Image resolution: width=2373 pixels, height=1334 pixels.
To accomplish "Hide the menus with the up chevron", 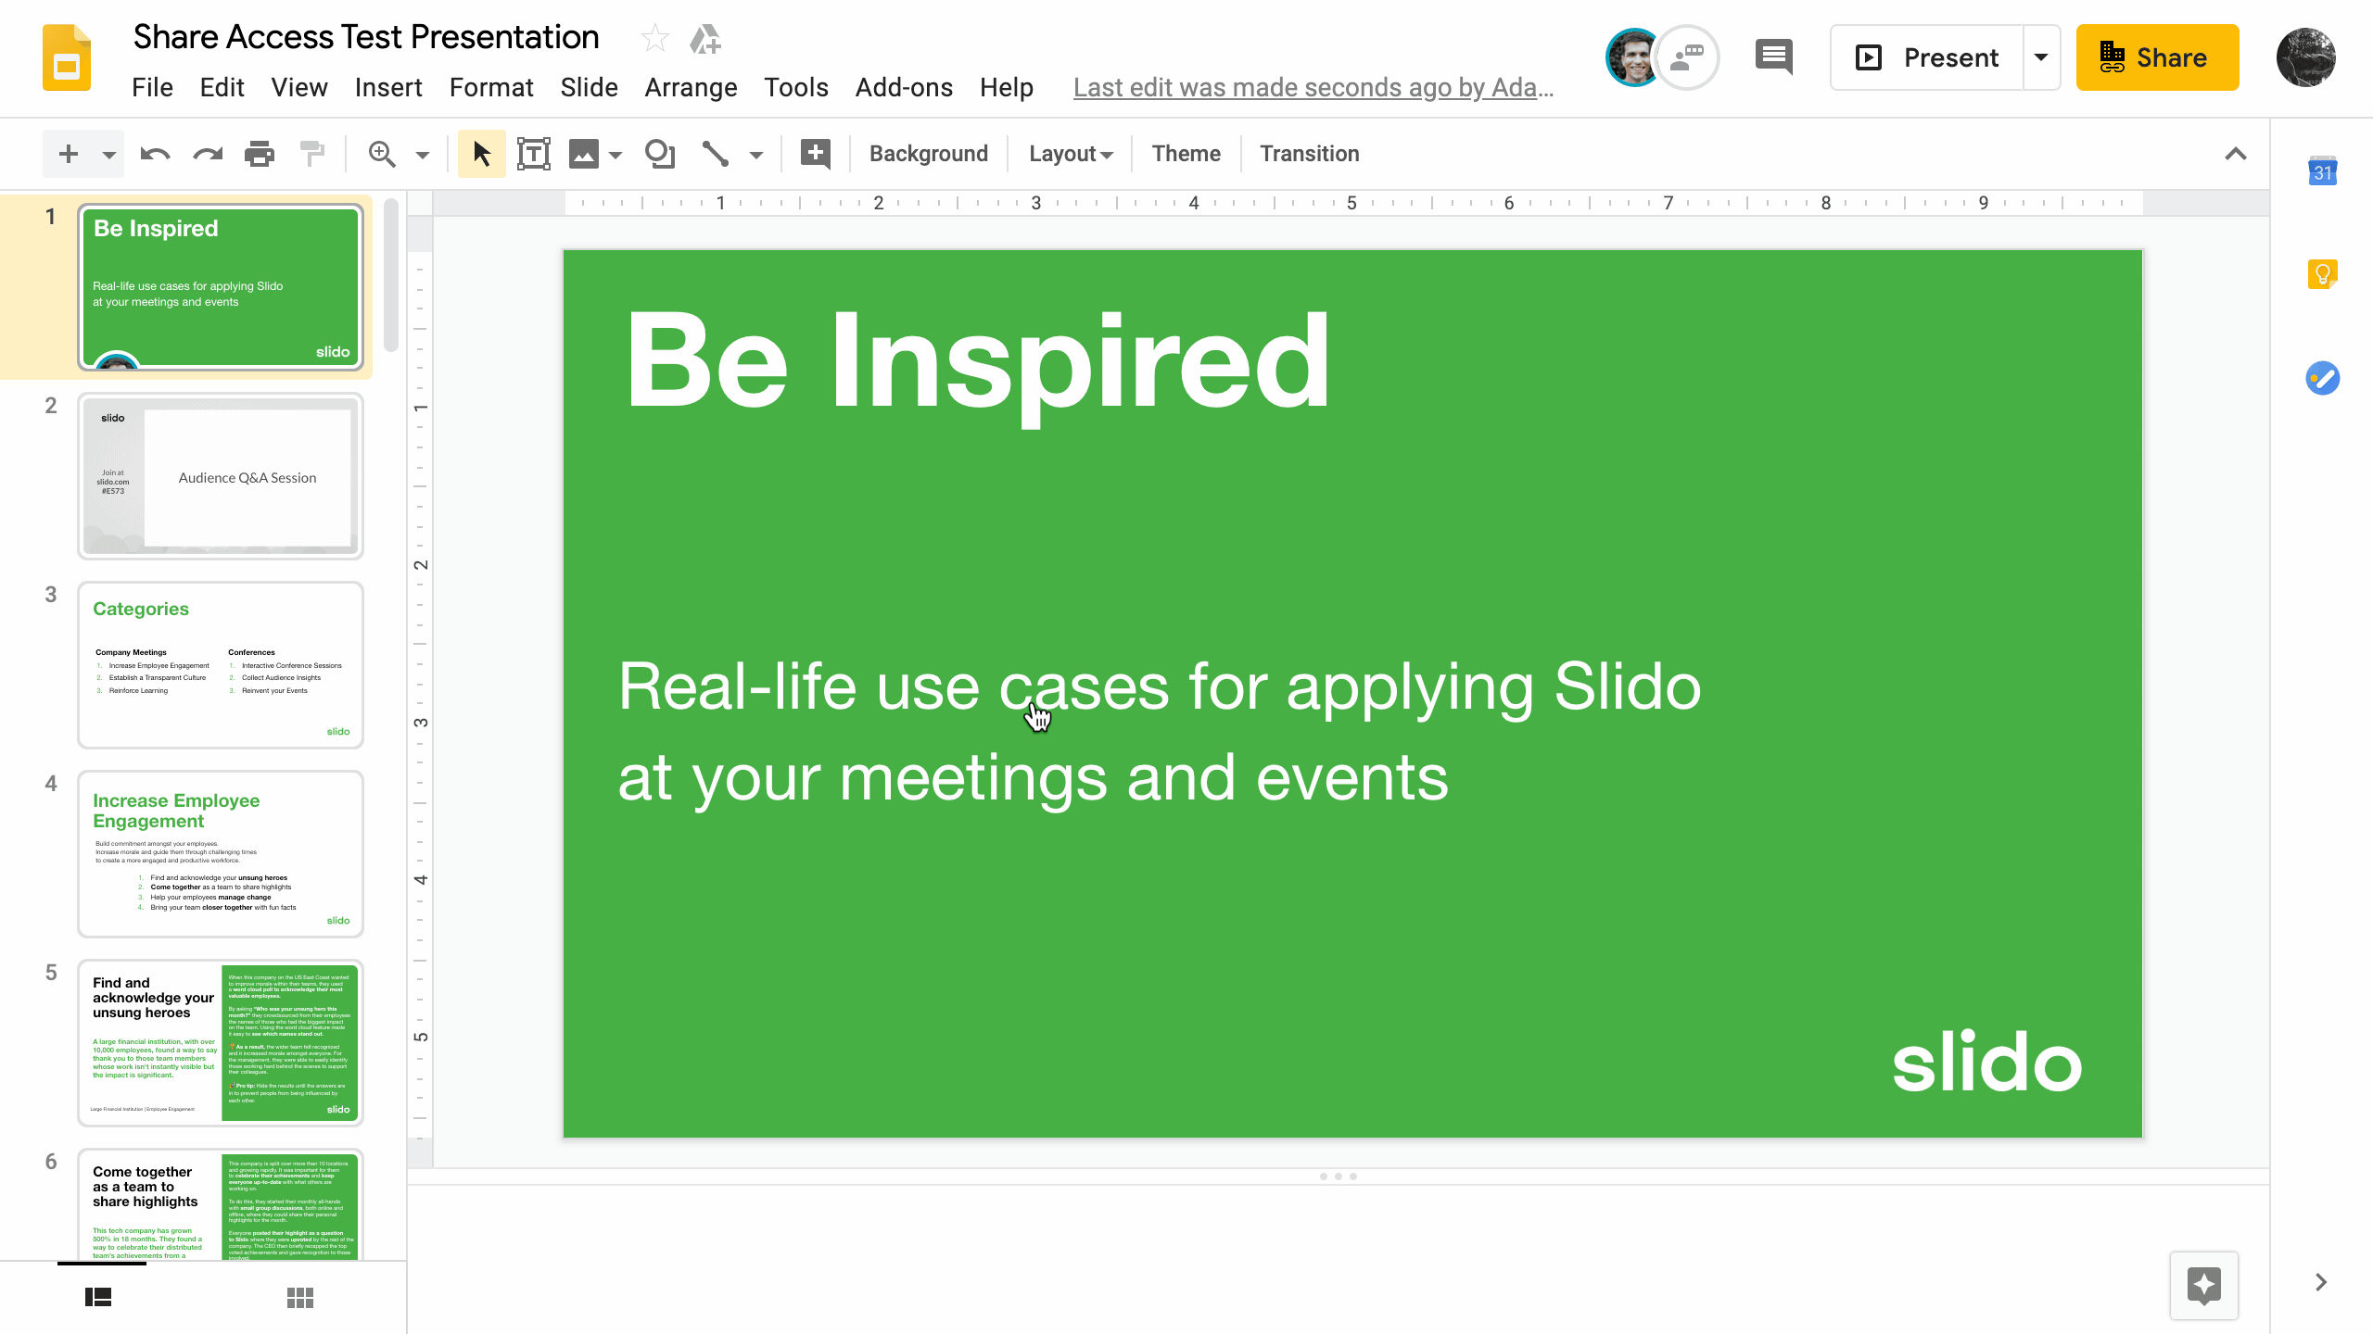I will [2236, 154].
